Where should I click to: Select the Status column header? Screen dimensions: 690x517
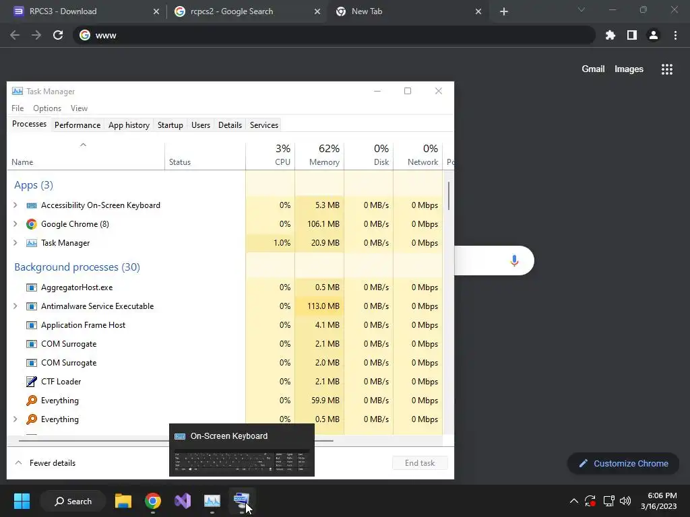pyautogui.click(x=205, y=156)
